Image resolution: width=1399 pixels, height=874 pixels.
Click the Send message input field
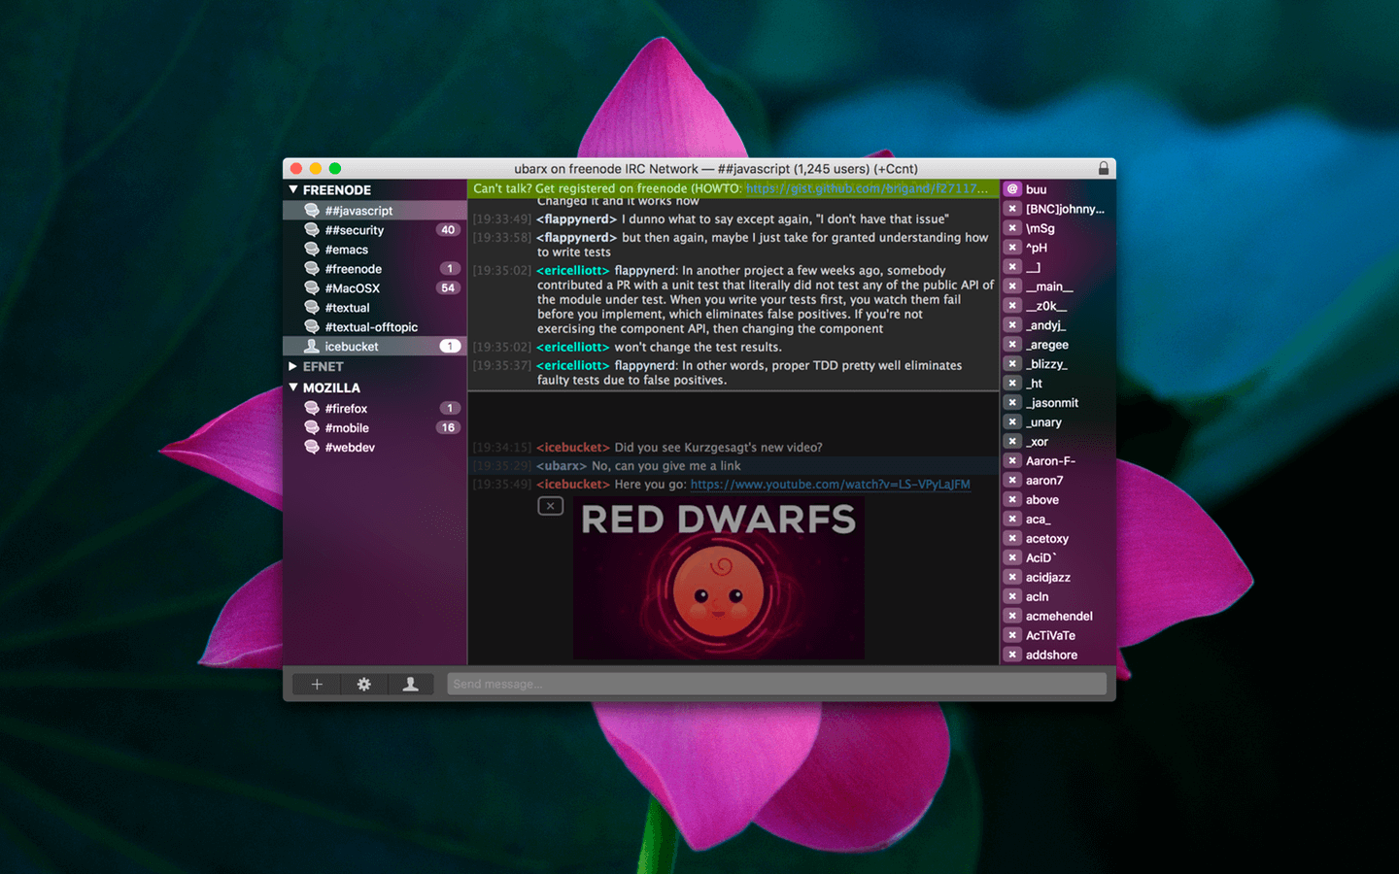[x=775, y=685]
